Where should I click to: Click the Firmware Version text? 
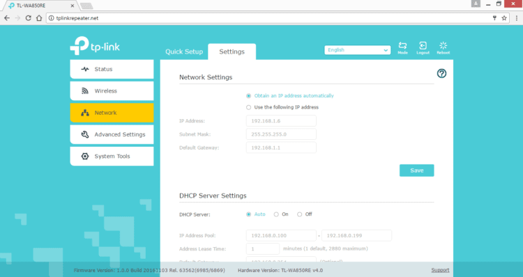click(x=149, y=270)
